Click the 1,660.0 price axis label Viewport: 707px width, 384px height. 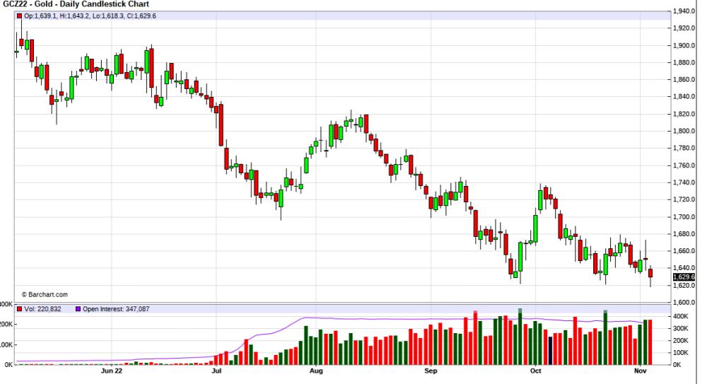click(x=684, y=251)
